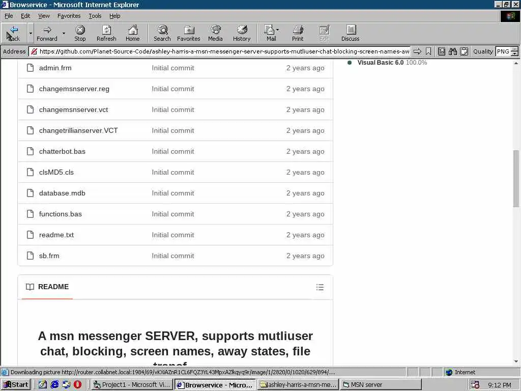
Task: Click Initial commit message for admin.frm
Action: point(173,68)
